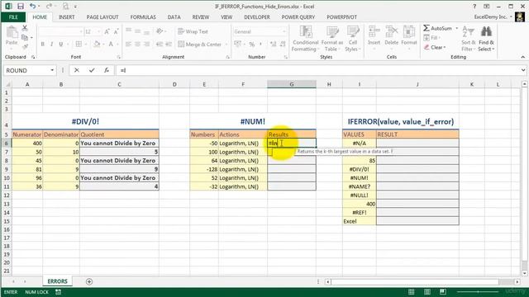Open the font size dropdown
The height and width of the screenshot is (297, 529).
pos(99,31)
